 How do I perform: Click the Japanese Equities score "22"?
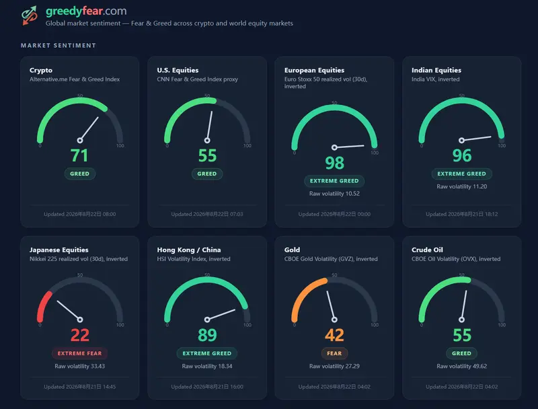pyautogui.click(x=80, y=335)
